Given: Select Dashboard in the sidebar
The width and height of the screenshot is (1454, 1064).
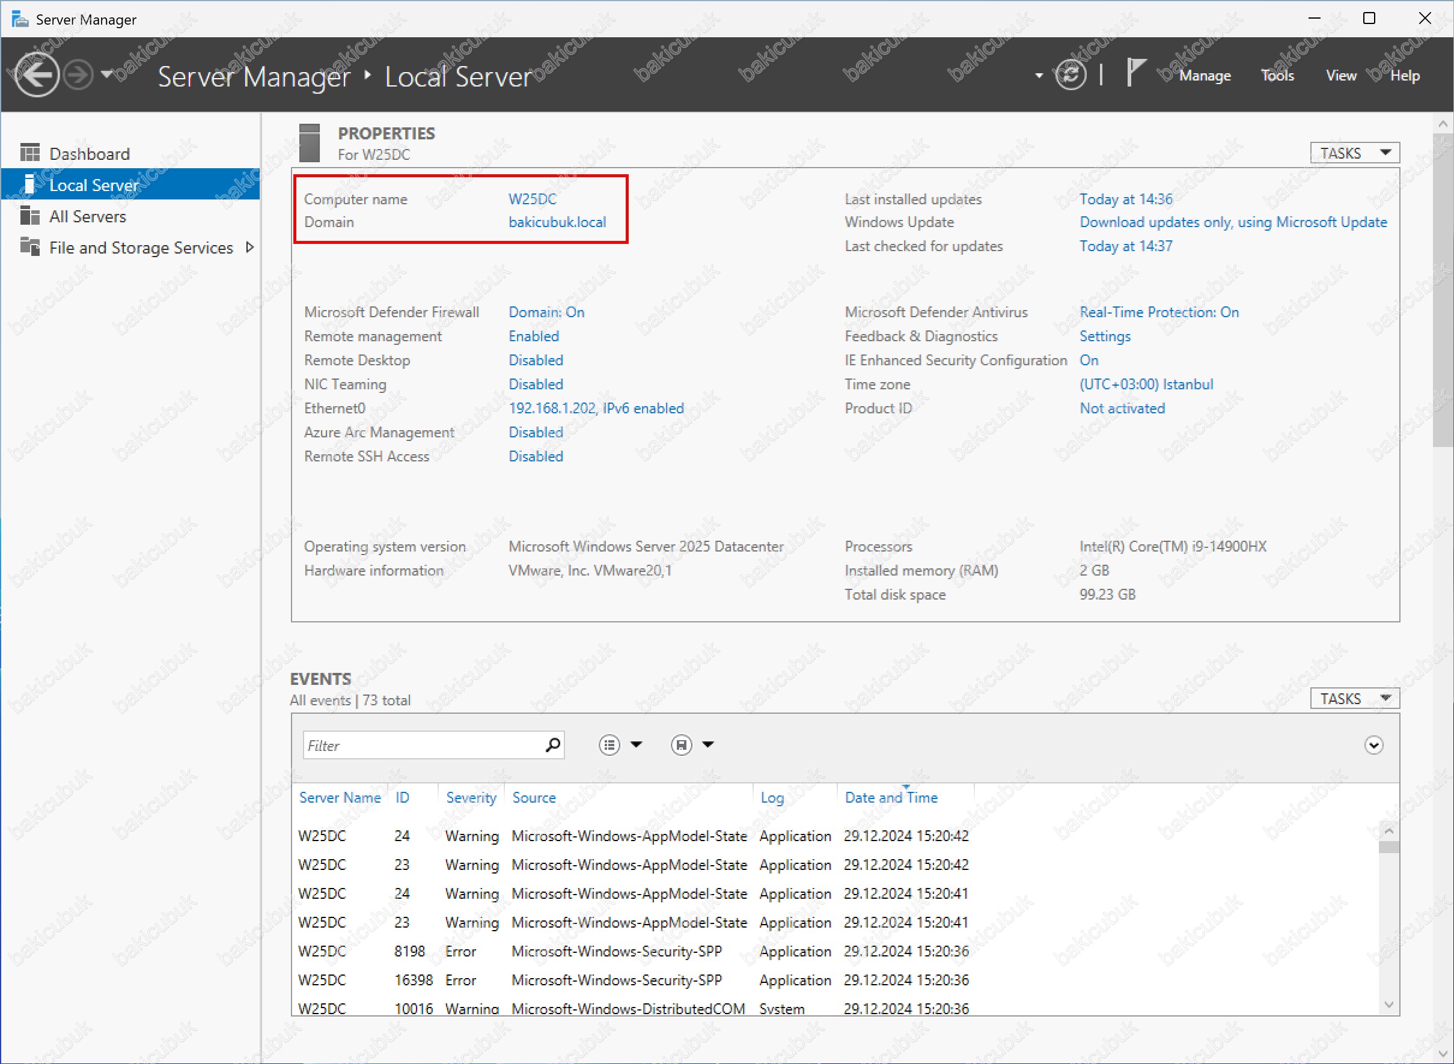Looking at the screenshot, I should click(x=130, y=153).
